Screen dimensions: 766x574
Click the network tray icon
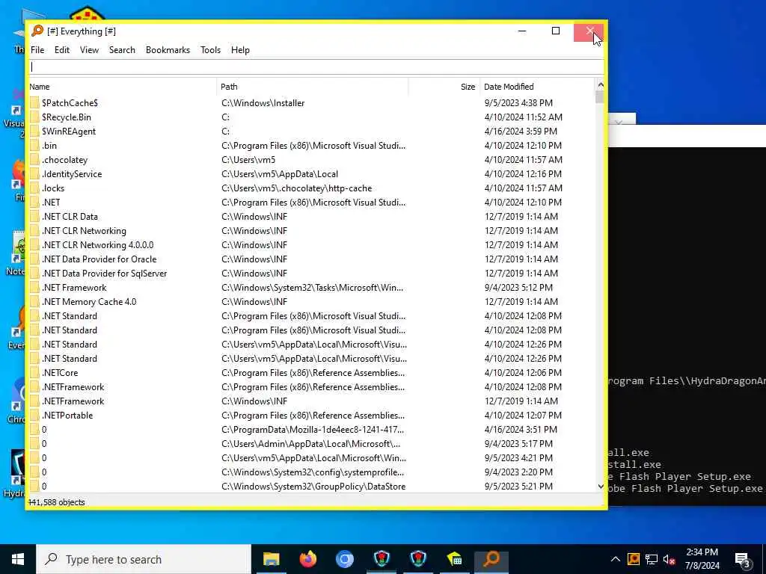click(652, 559)
